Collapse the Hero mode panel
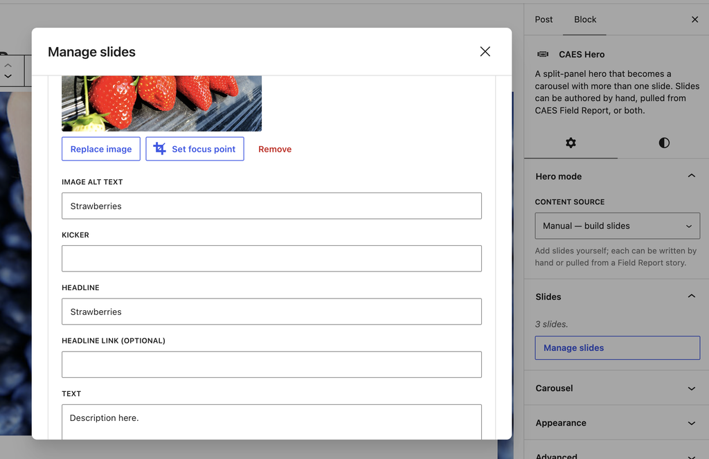This screenshot has width=709, height=459. tap(616, 177)
